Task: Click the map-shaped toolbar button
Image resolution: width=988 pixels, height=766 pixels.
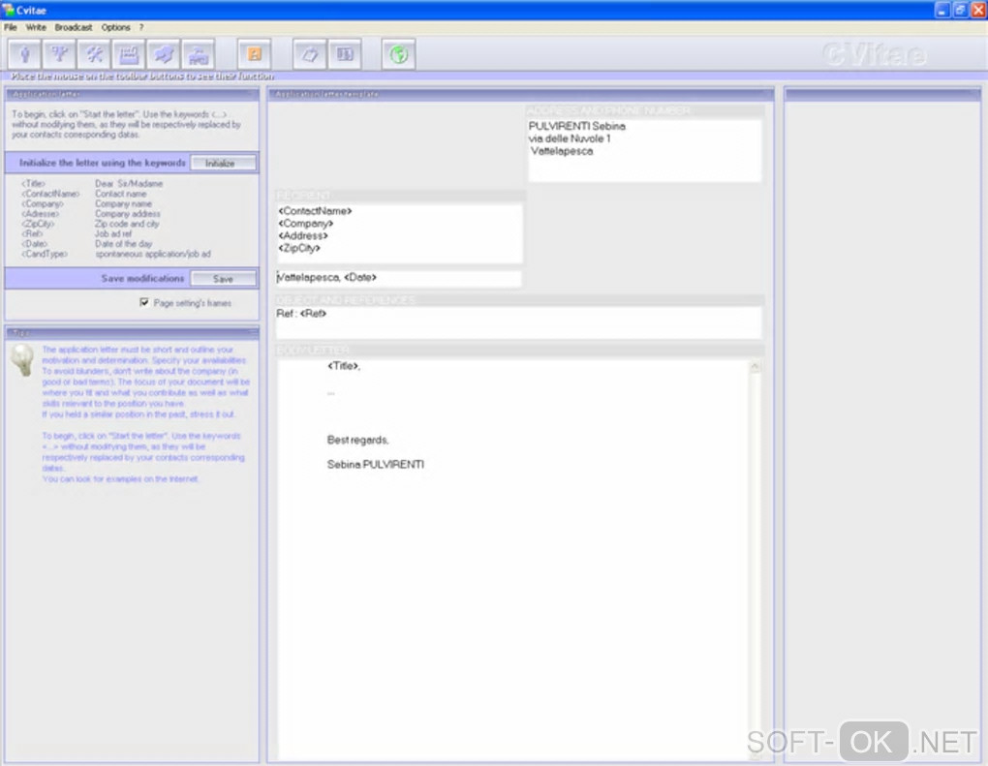Action: point(163,54)
